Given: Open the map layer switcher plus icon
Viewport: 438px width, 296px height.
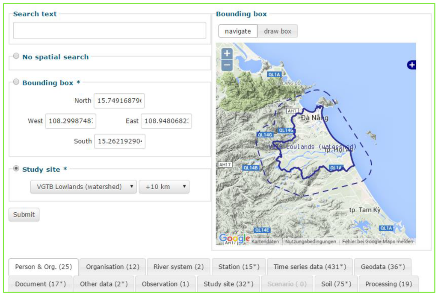Looking at the screenshot, I should 411,65.
